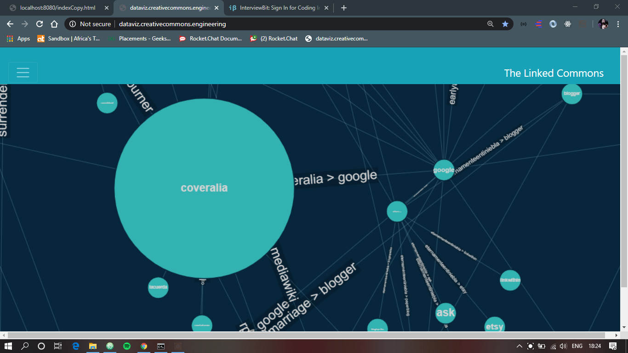Open the hamburger menu on Linked Commons page
Viewport: 628px width, 353px height.
point(23,73)
